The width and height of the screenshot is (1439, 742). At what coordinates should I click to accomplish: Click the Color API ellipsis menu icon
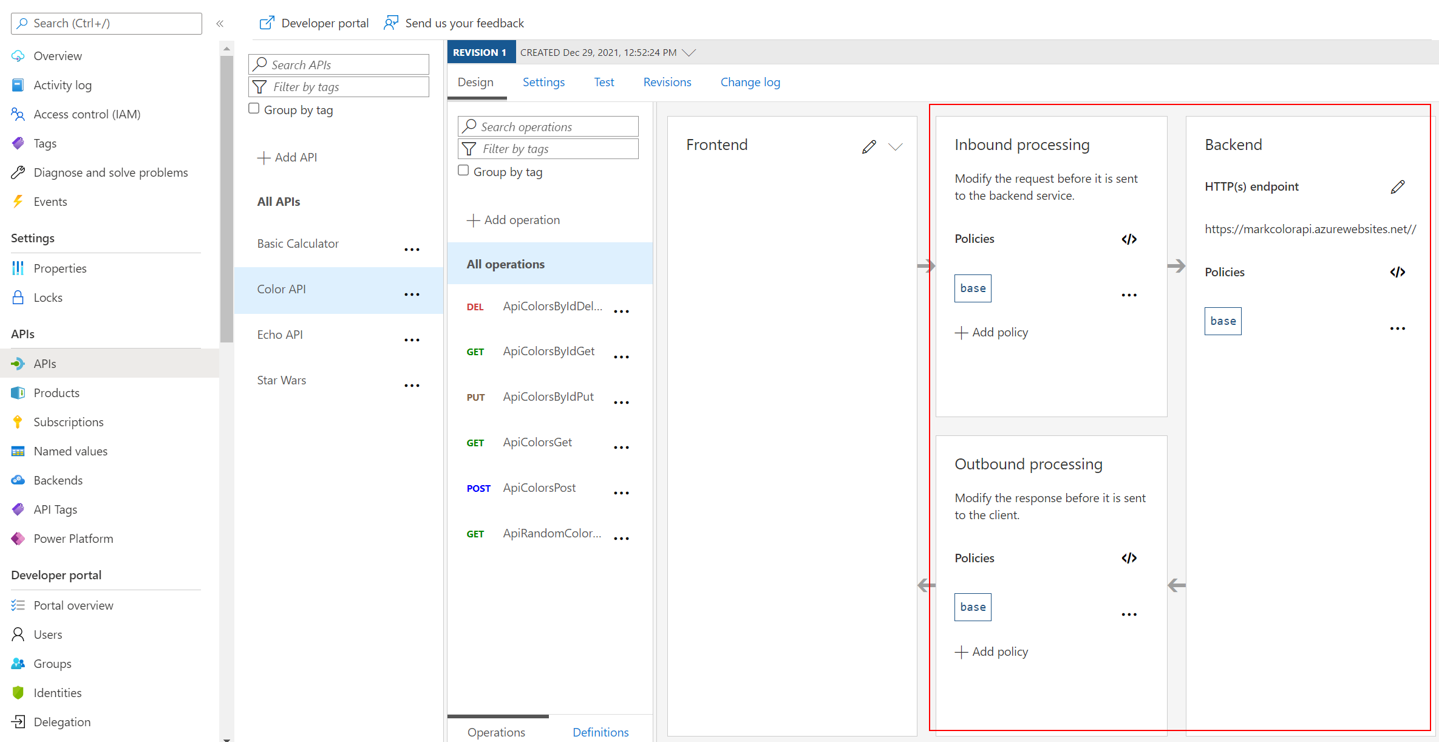[x=412, y=293]
